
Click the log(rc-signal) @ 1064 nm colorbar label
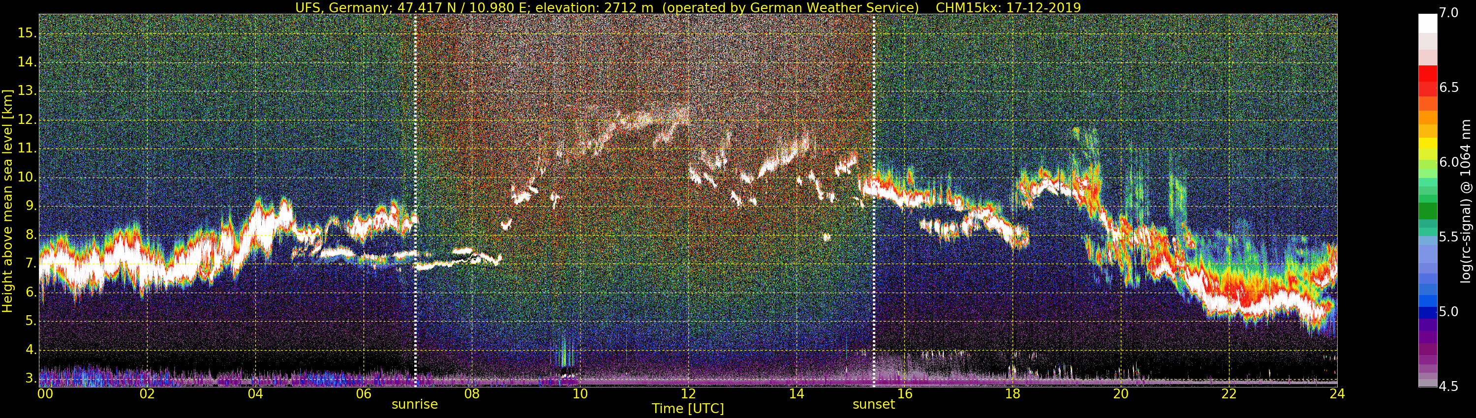coord(1465,201)
